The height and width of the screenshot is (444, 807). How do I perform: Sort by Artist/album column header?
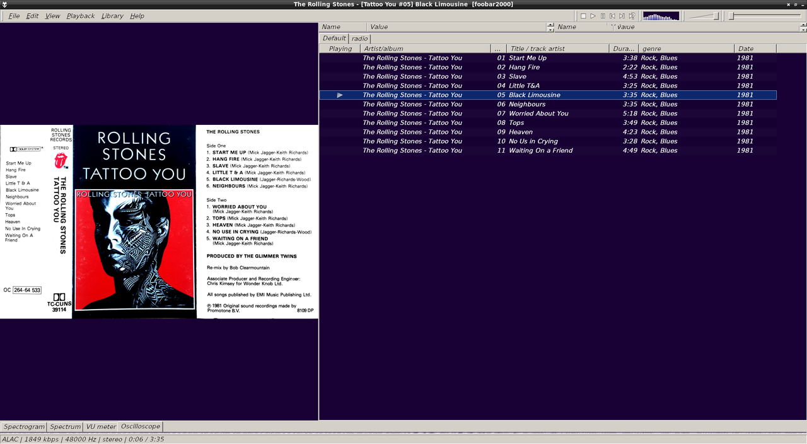point(426,49)
